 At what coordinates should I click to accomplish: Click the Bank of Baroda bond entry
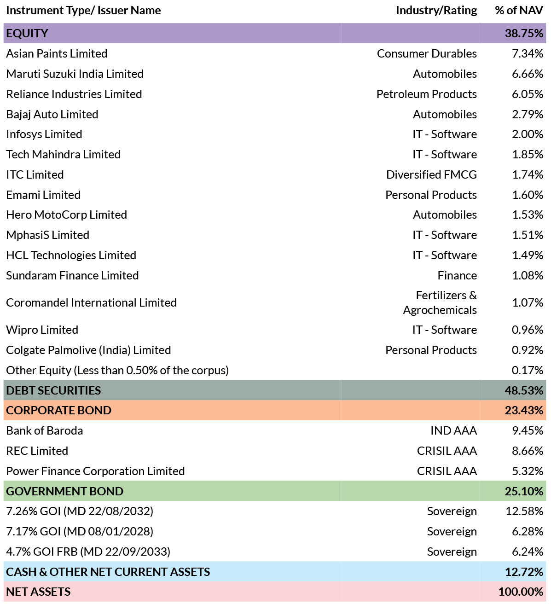pos(45,430)
